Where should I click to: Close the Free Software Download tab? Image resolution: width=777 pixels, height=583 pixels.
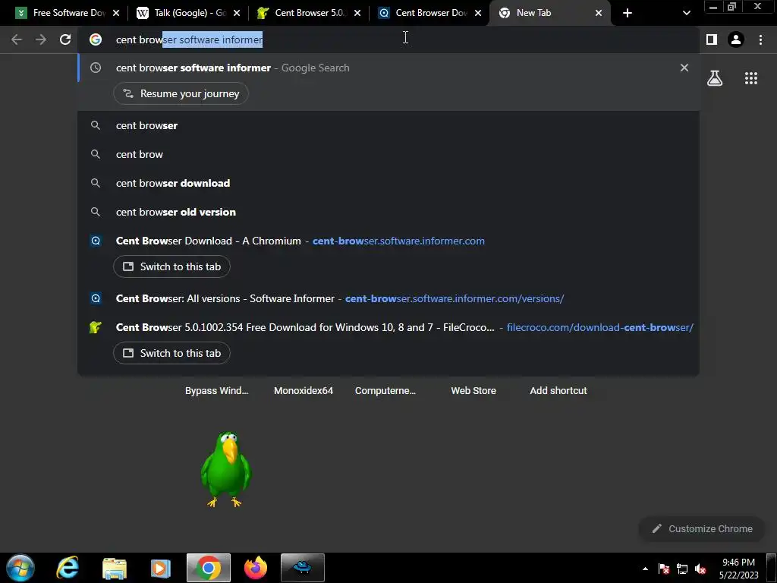(116, 13)
